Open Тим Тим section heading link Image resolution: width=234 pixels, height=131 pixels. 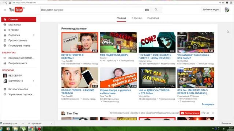(72, 113)
